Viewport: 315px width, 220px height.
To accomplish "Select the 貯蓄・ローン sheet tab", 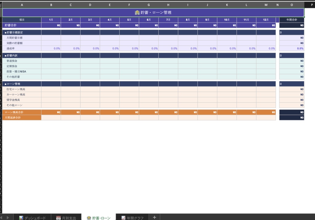I will click(99, 218).
